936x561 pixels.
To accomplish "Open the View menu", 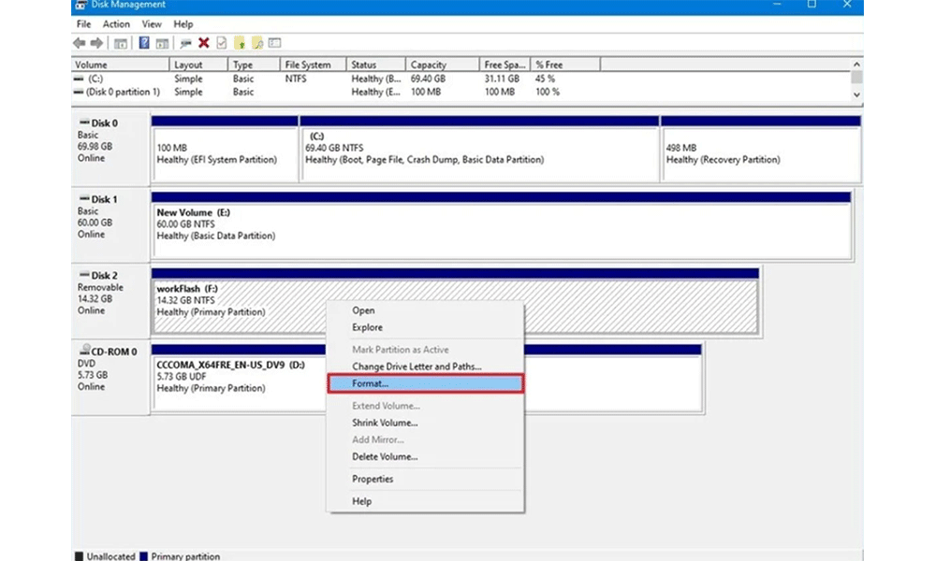I will (153, 24).
